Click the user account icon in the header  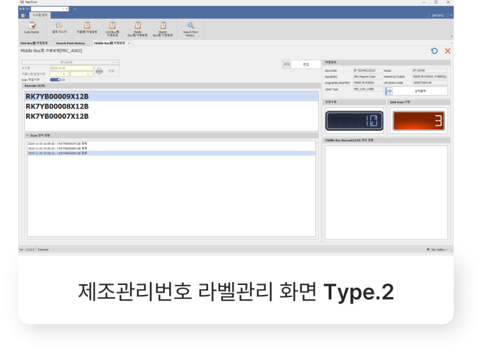tap(429, 15)
